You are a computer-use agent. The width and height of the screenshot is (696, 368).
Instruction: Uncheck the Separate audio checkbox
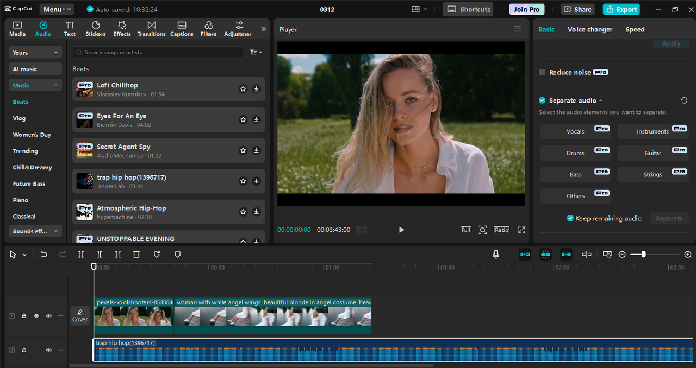pos(542,100)
